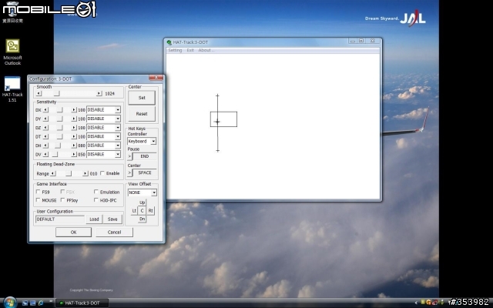493x308 pixels.
Task: Open the About menu in HAT-Track window
Action: tap(206, 50)
